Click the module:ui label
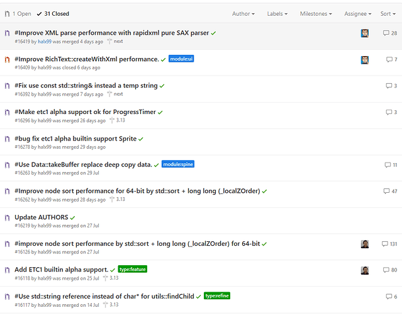 (x=181, y=59)
